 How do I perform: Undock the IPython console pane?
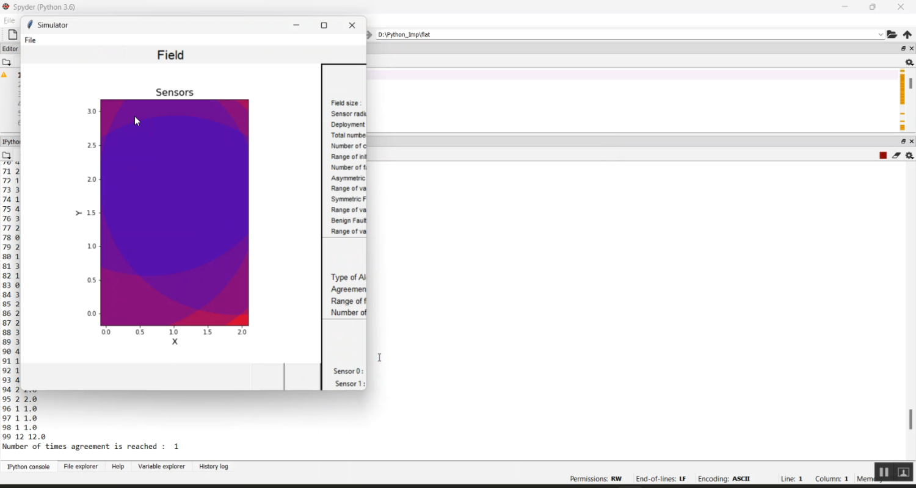tap(903, 142)
